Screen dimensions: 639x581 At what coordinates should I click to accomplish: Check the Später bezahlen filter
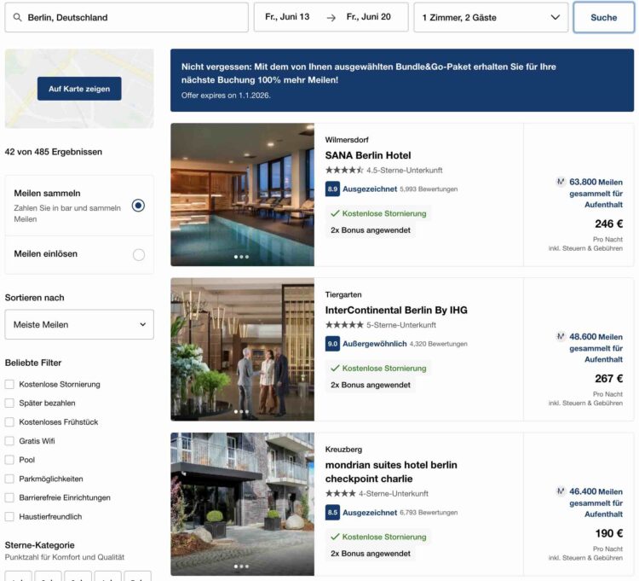pyautogui.click(x=9, y=403)
